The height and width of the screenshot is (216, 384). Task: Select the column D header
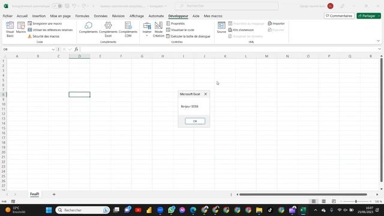[x=79, y=56]
